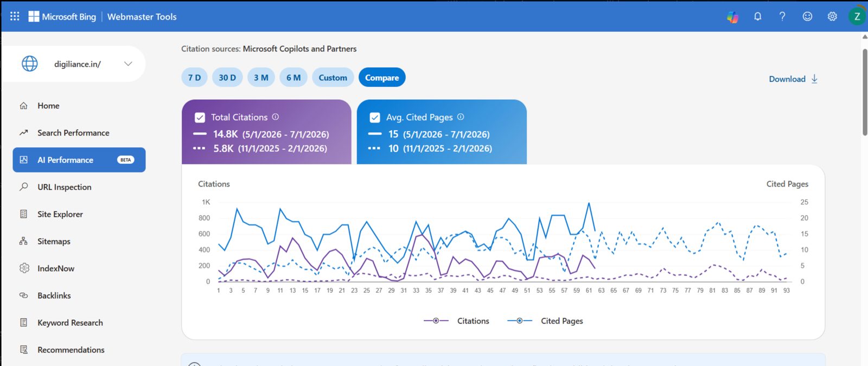Expand the site selector chevron
The width and height of the screenshot is (868, 366).
point(128,63)
